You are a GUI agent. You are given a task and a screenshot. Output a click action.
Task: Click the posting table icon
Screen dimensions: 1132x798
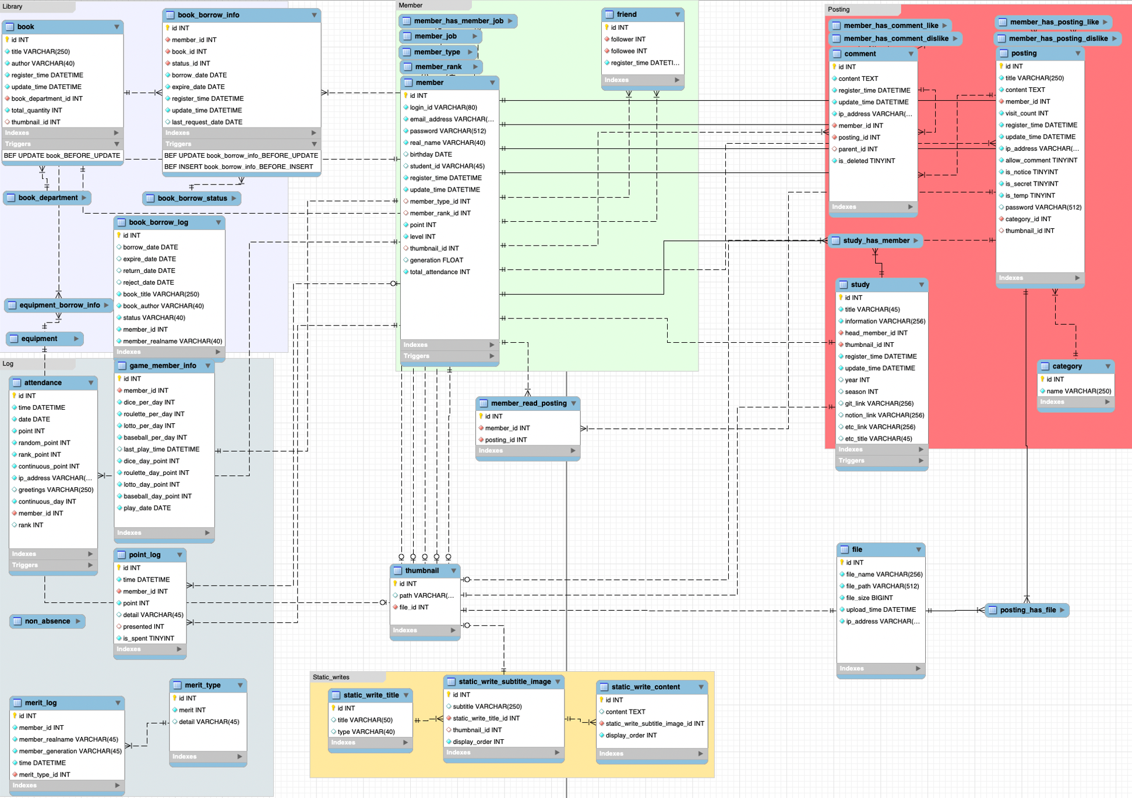tap(1004, 53)
